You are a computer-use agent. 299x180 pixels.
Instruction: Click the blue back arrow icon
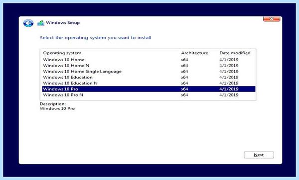coord(28,23)
